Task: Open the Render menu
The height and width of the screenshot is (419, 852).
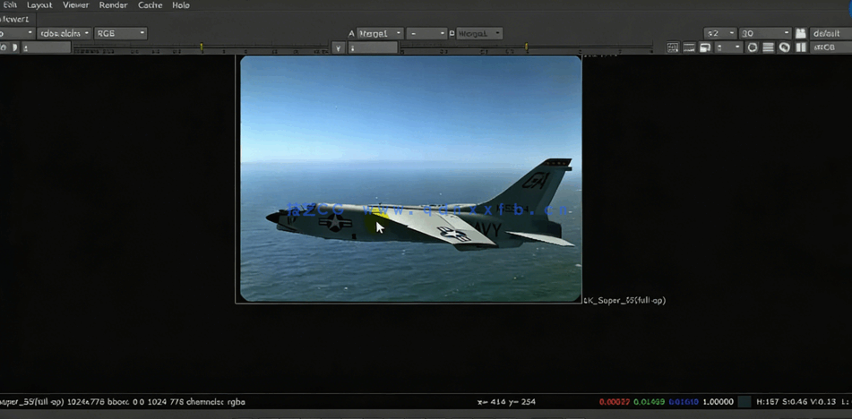Action: [x=113, y=5]
